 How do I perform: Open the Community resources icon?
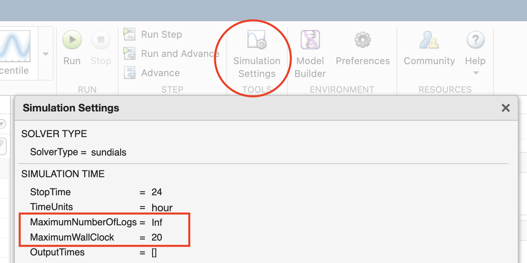pyautogui.click(x=429, y=40)
